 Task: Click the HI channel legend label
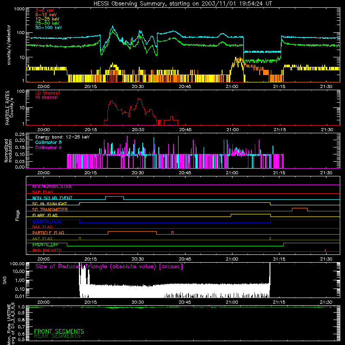pos(47,97)
